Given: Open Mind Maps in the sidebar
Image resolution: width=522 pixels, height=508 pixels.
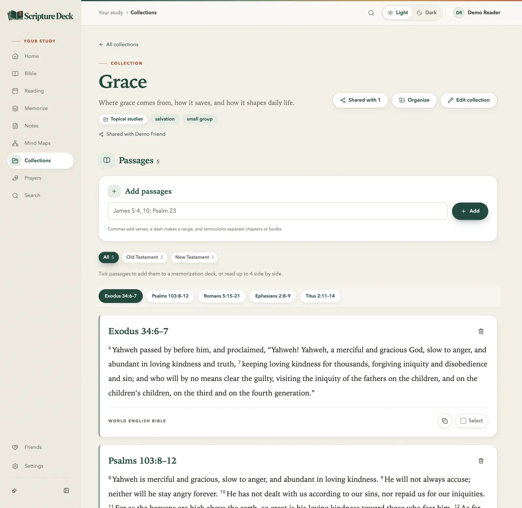Looking at the screenshot, I should (40, 143).
